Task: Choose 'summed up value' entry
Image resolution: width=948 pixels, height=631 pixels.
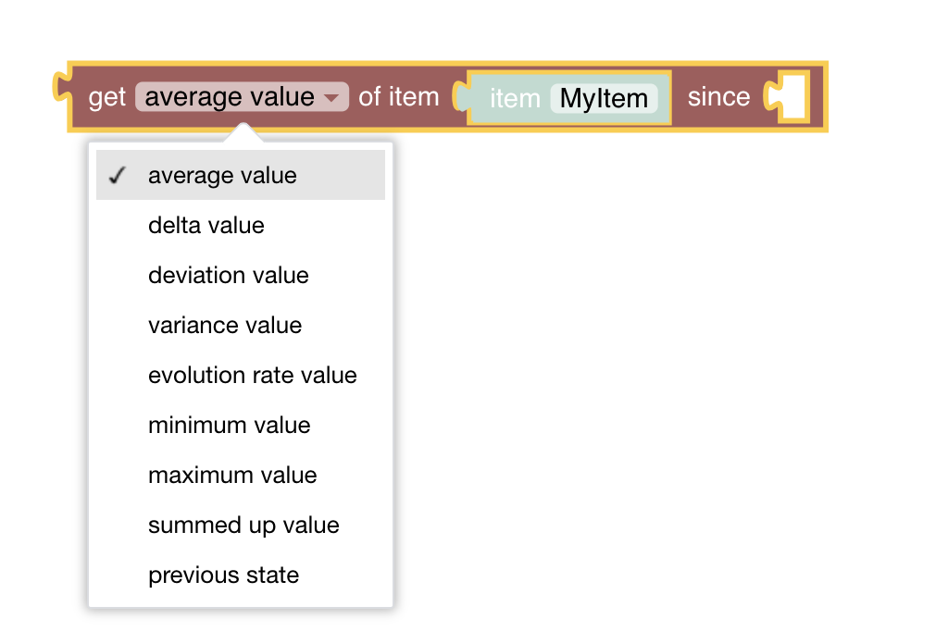Action: point(243,526)
